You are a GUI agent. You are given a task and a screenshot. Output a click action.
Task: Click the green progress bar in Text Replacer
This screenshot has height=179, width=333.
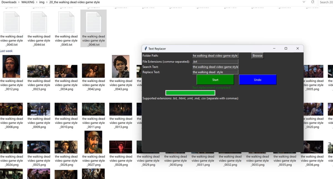click(190, 93)
